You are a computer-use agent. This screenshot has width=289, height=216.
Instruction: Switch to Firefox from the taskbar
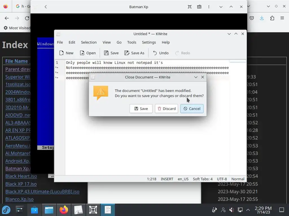64,210
